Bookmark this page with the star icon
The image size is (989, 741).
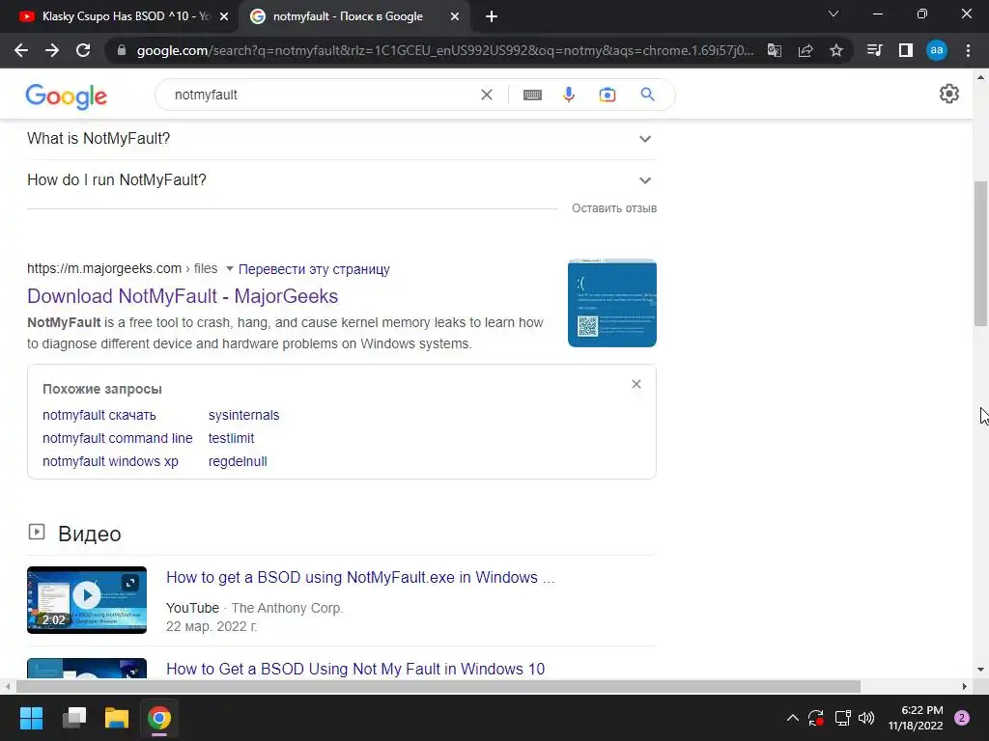tap(836, 50)
